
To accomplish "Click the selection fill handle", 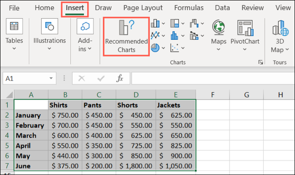I will coord(196,170).
